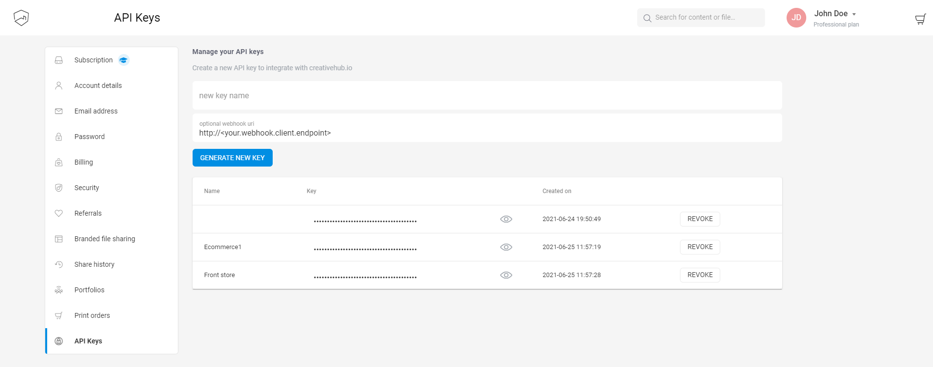Click the creativehub shield logo
Screen dimensions: 933x367
21,18
